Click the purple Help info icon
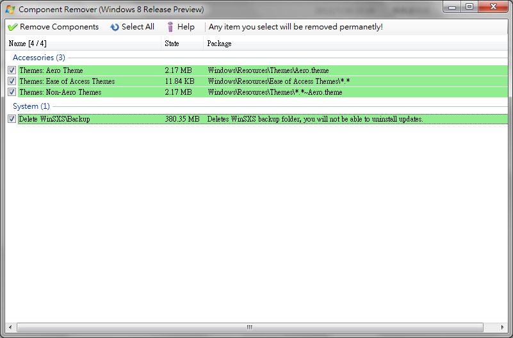 (x=170, y=27)
